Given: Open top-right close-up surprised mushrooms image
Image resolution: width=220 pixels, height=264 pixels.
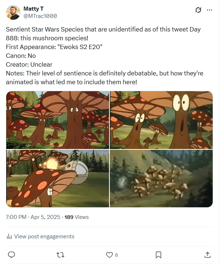Looking at the screenshot, I should click(161, 120).
